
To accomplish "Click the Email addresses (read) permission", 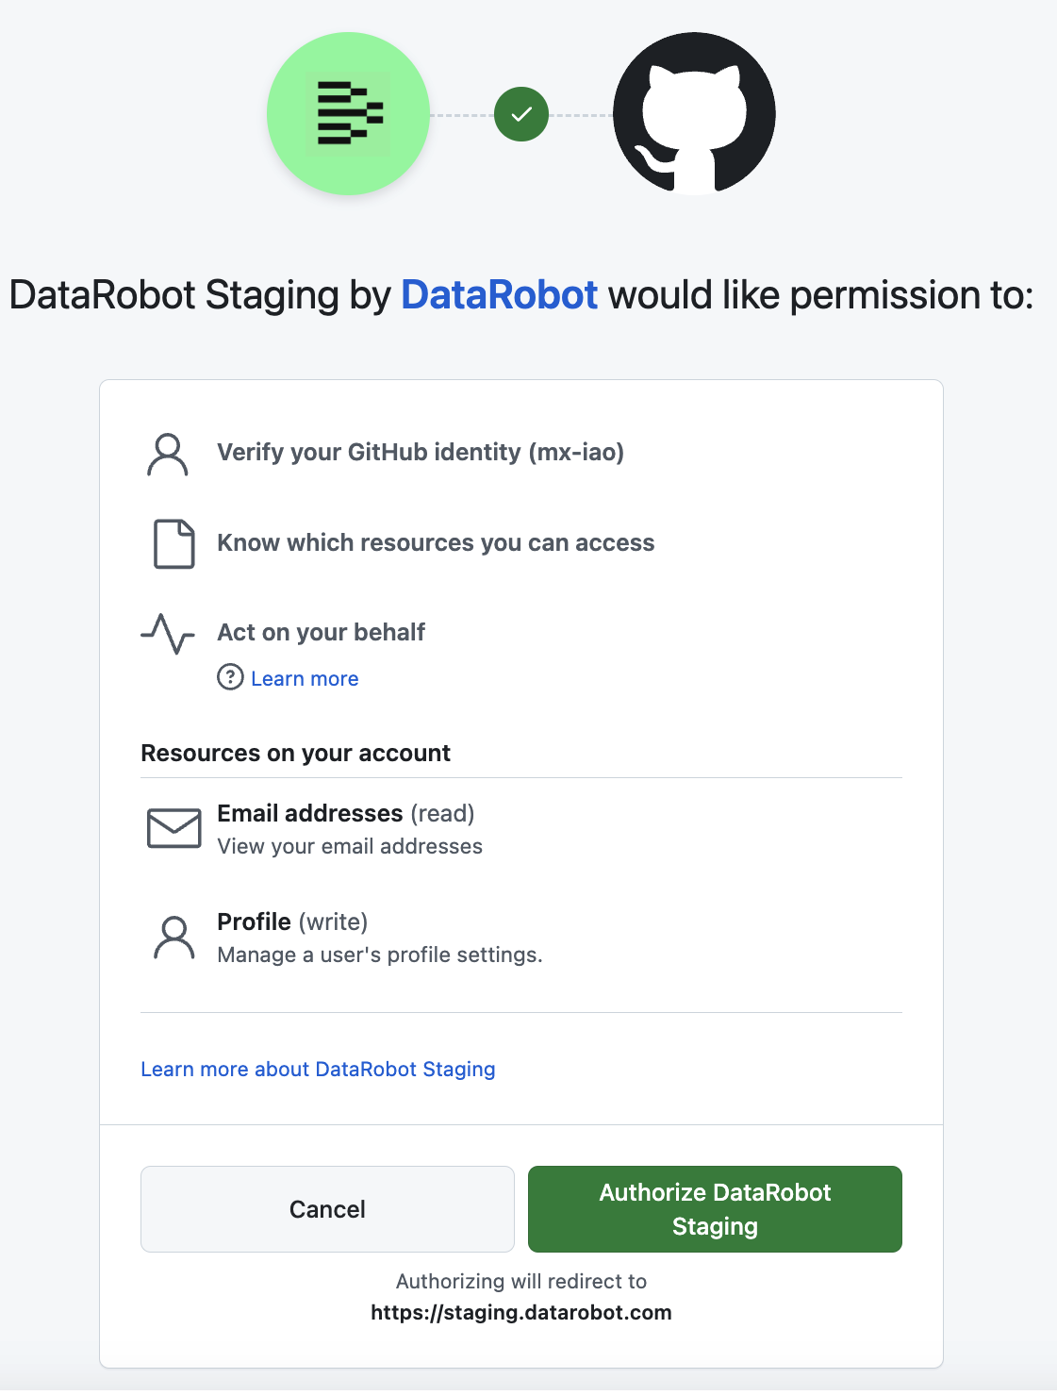I will pos(345,813).
